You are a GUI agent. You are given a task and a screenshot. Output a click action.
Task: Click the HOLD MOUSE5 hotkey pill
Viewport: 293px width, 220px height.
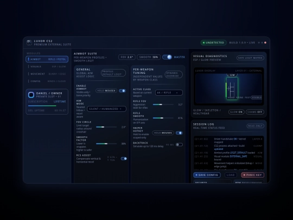click(163, 133)
